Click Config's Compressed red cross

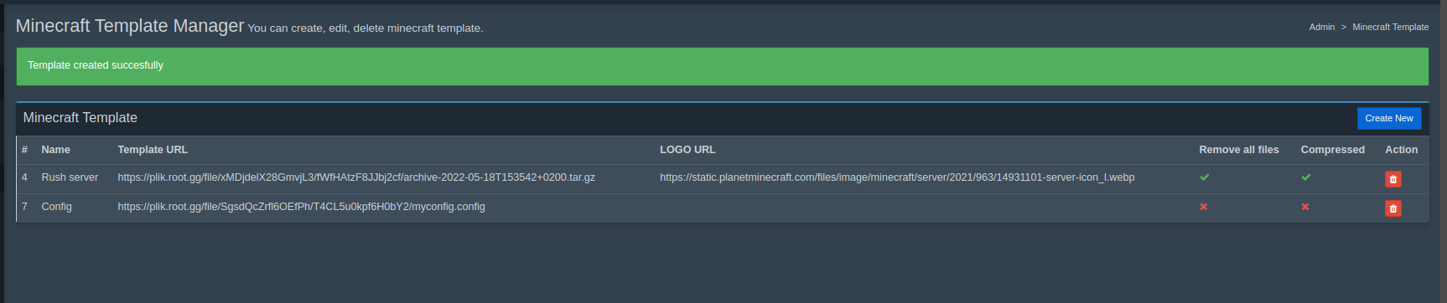(1304, 207)
